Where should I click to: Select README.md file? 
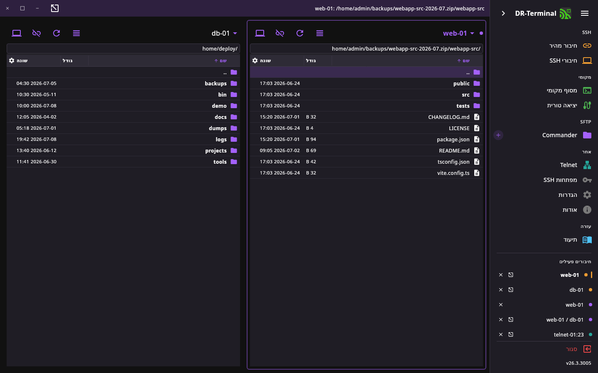tap(366, 150)
